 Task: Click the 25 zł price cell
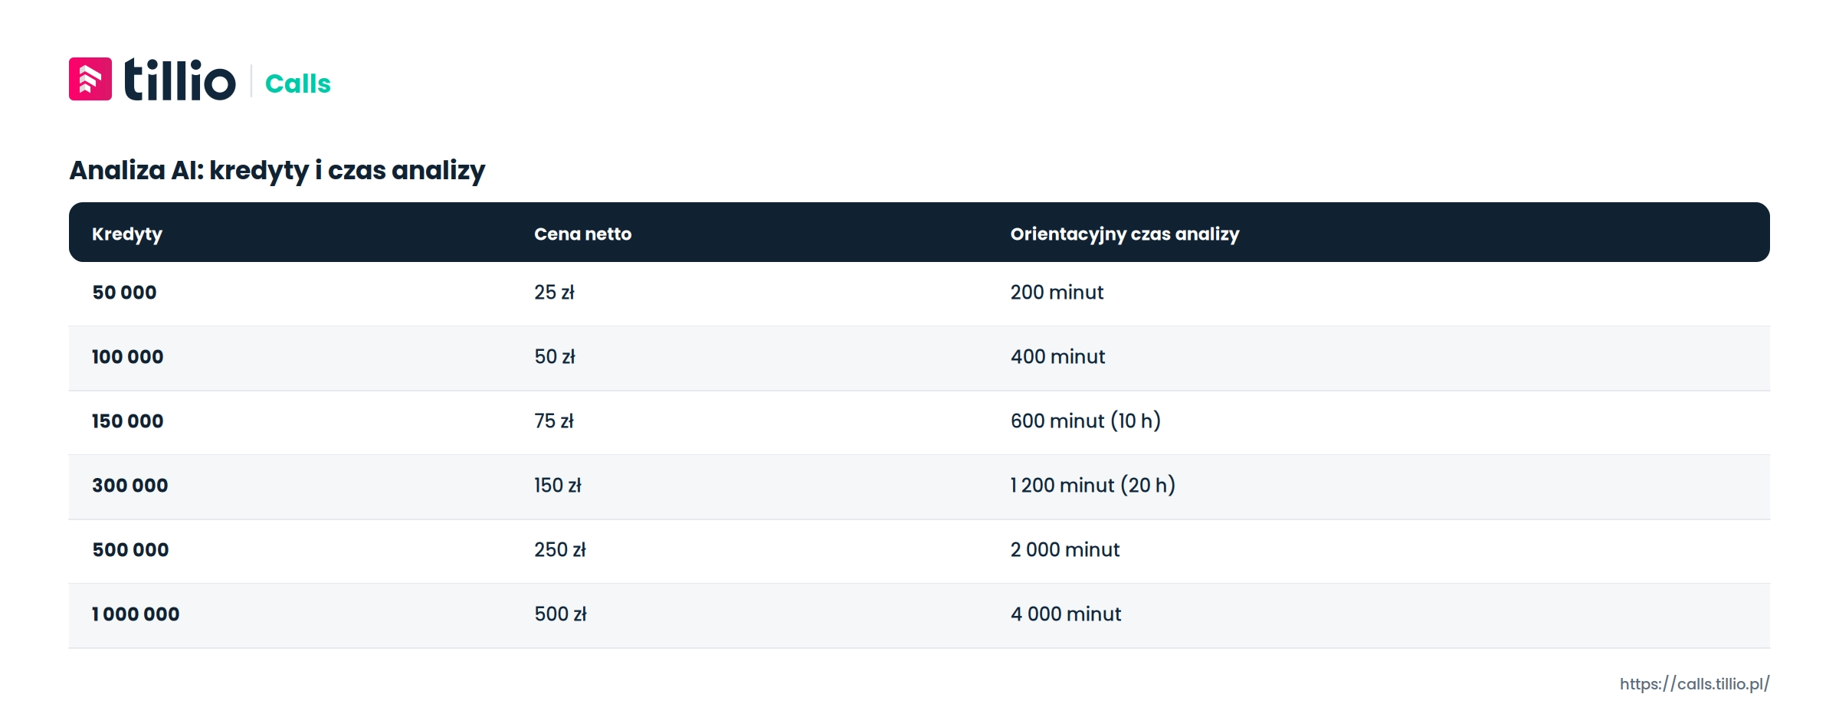point(554,293)
